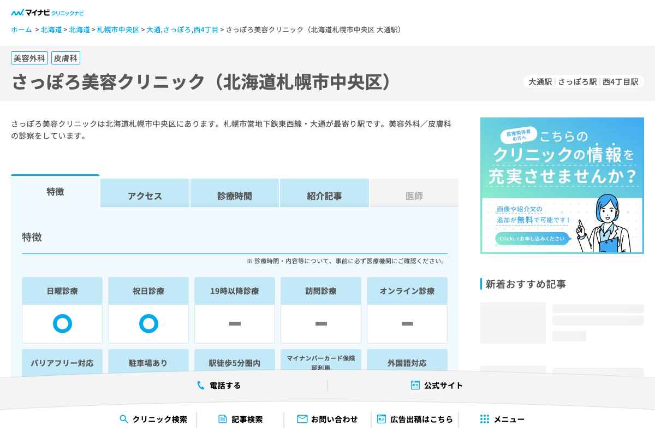Return to the 特徴 tab

tap(55, 192)
